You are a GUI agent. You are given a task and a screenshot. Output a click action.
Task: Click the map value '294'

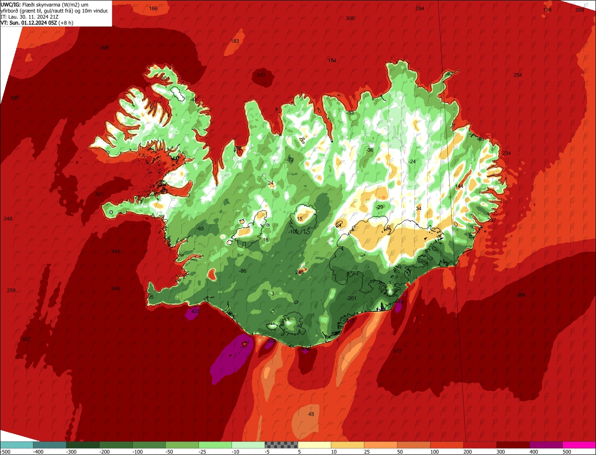pos(420,8)
